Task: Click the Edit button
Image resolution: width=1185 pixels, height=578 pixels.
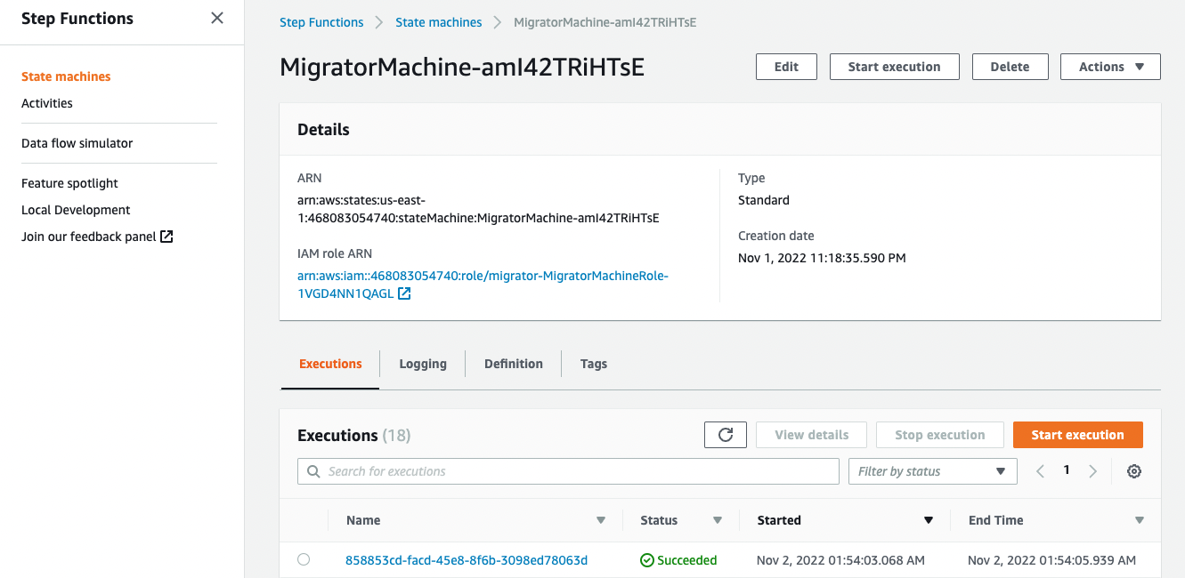Action: [x=786, y=67]
